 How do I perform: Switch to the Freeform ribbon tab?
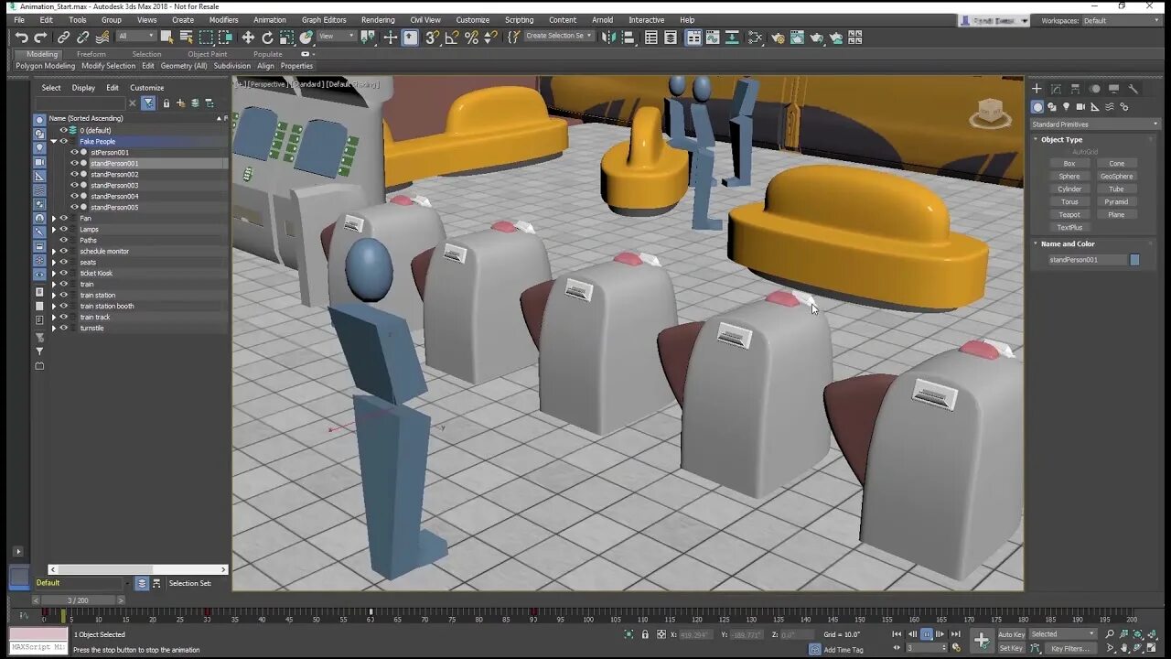(91, 54)
